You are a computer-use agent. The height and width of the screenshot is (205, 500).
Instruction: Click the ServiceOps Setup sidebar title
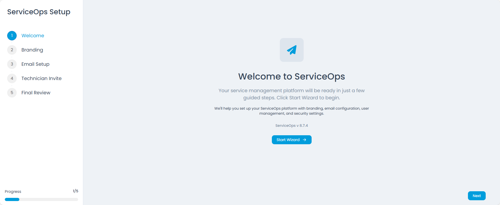[39, 12]
